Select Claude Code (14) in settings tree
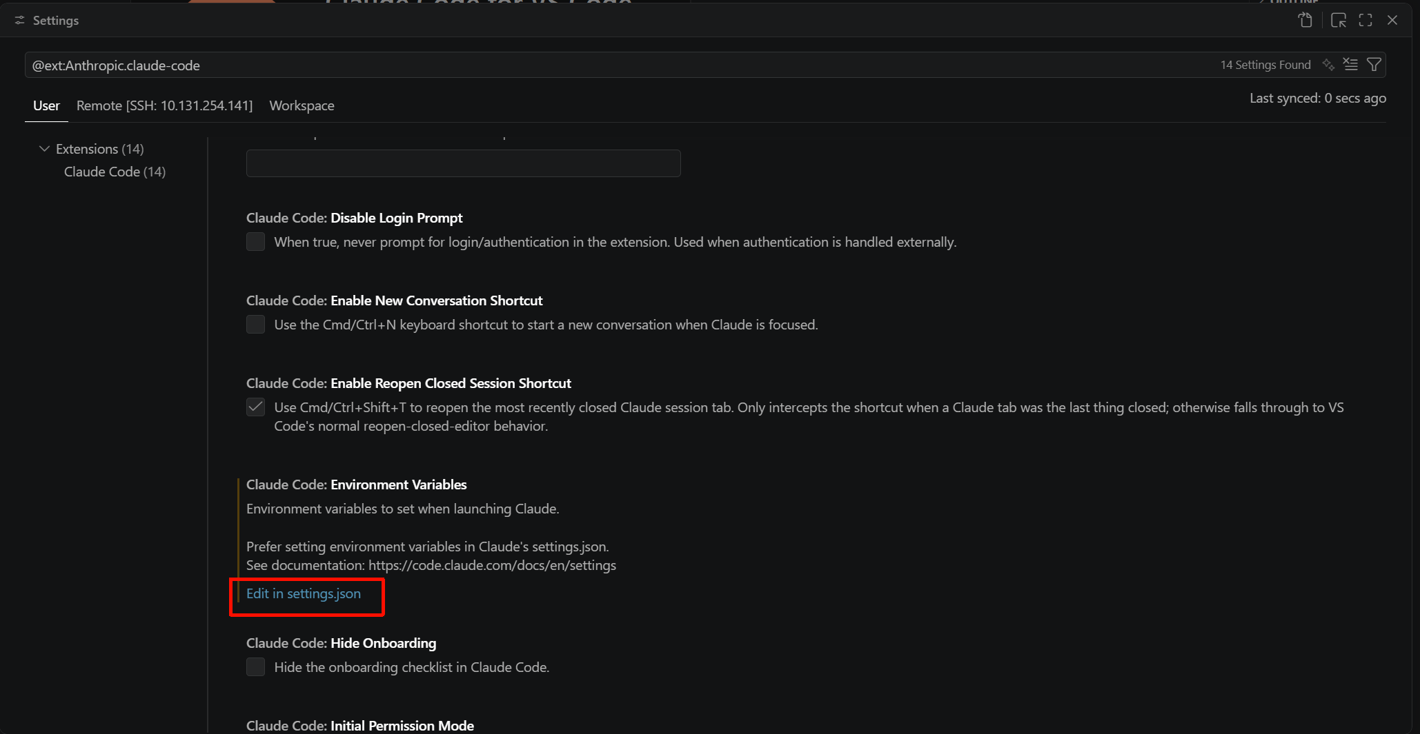The height and width of the screenshot is (734, 1420). coord(115,172)
